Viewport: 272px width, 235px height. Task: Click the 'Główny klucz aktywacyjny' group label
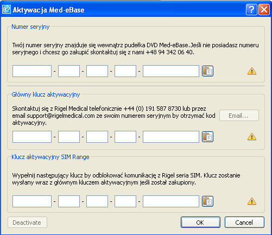coord(46,94)
